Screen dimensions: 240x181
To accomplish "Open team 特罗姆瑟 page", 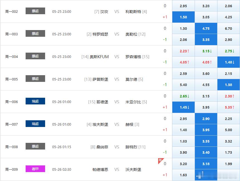I will click(x=100, y=34).
